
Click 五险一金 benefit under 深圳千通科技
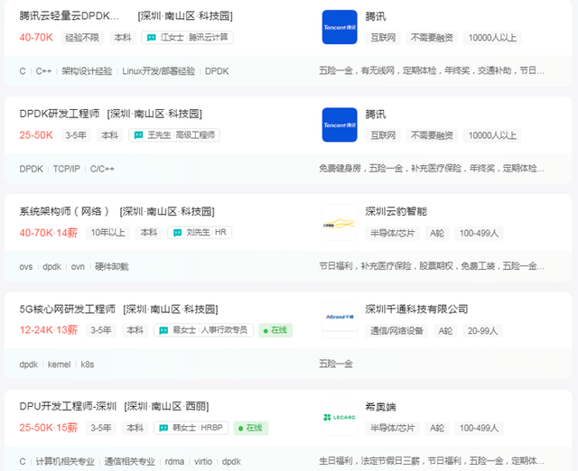(x=336, y=364)
